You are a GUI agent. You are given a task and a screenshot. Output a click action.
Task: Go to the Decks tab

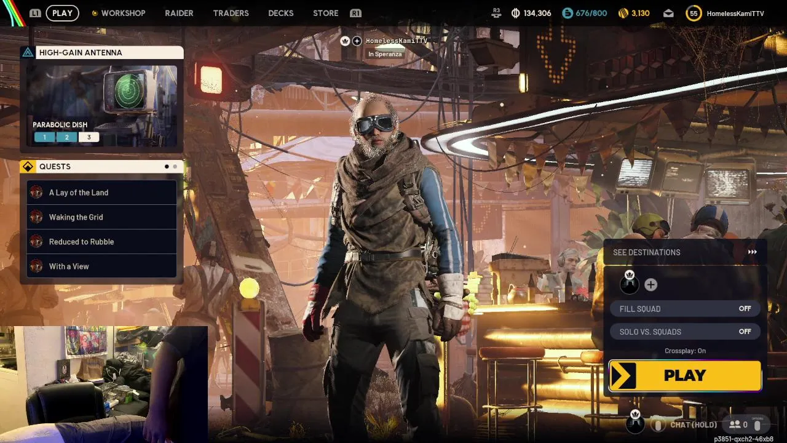[x=280, y=13]
